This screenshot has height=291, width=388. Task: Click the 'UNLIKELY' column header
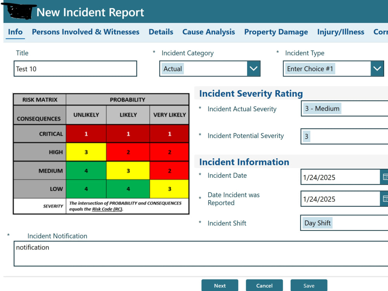coord(86,115)
